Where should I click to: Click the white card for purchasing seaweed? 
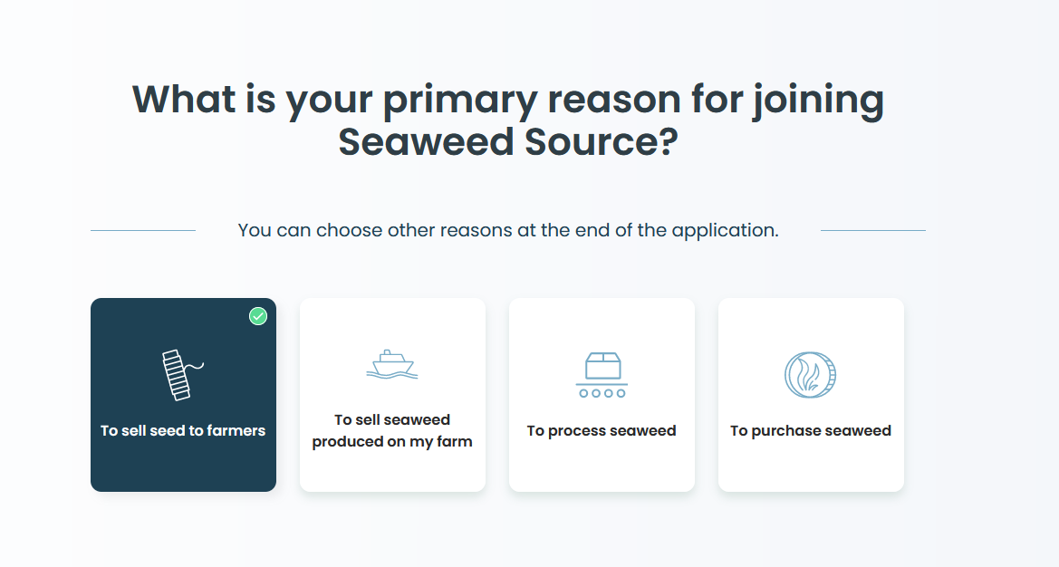click(x=811, y=466)
